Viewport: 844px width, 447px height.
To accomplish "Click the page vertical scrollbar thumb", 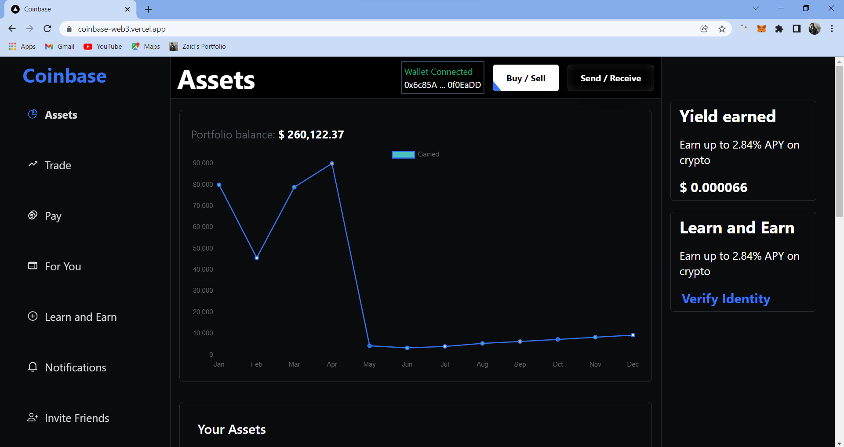I will (x=839, y=141).
